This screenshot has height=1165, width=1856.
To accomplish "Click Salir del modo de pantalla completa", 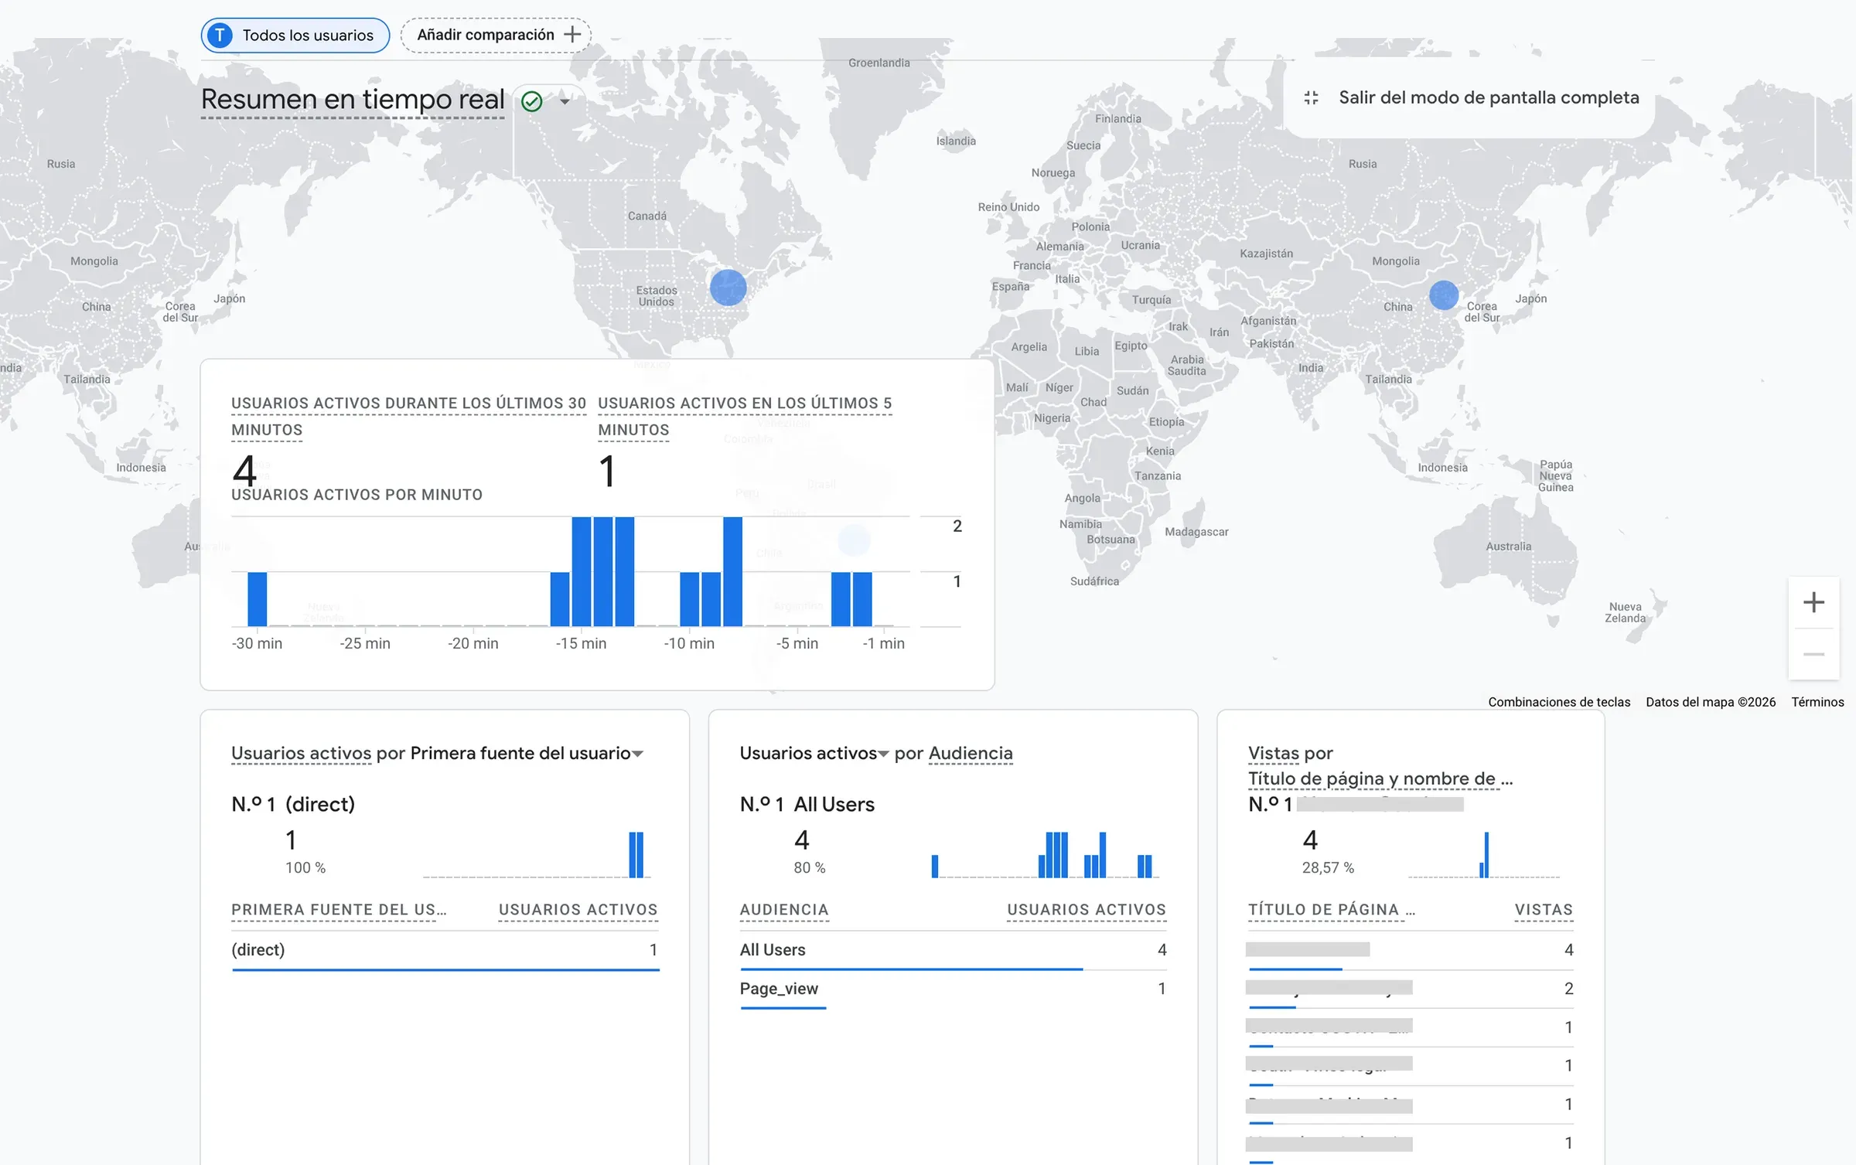I will click(x=1489, y=97).
